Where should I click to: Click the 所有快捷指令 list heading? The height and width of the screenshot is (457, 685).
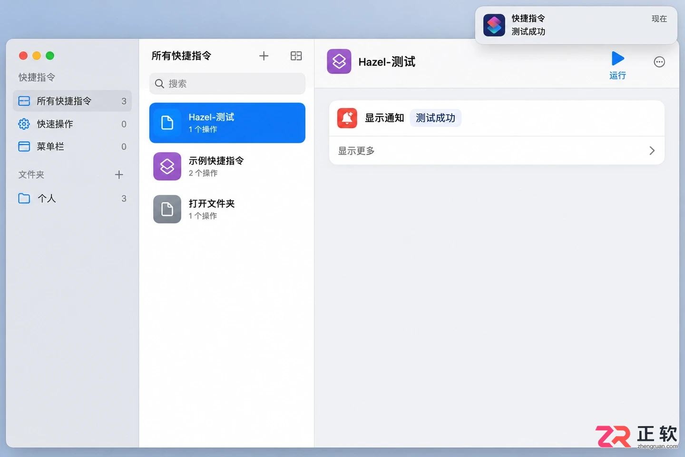[x=181, y=56]
